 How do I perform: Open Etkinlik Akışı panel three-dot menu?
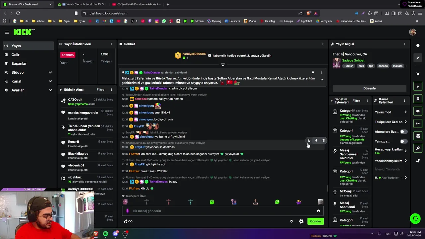click(111, 90)
